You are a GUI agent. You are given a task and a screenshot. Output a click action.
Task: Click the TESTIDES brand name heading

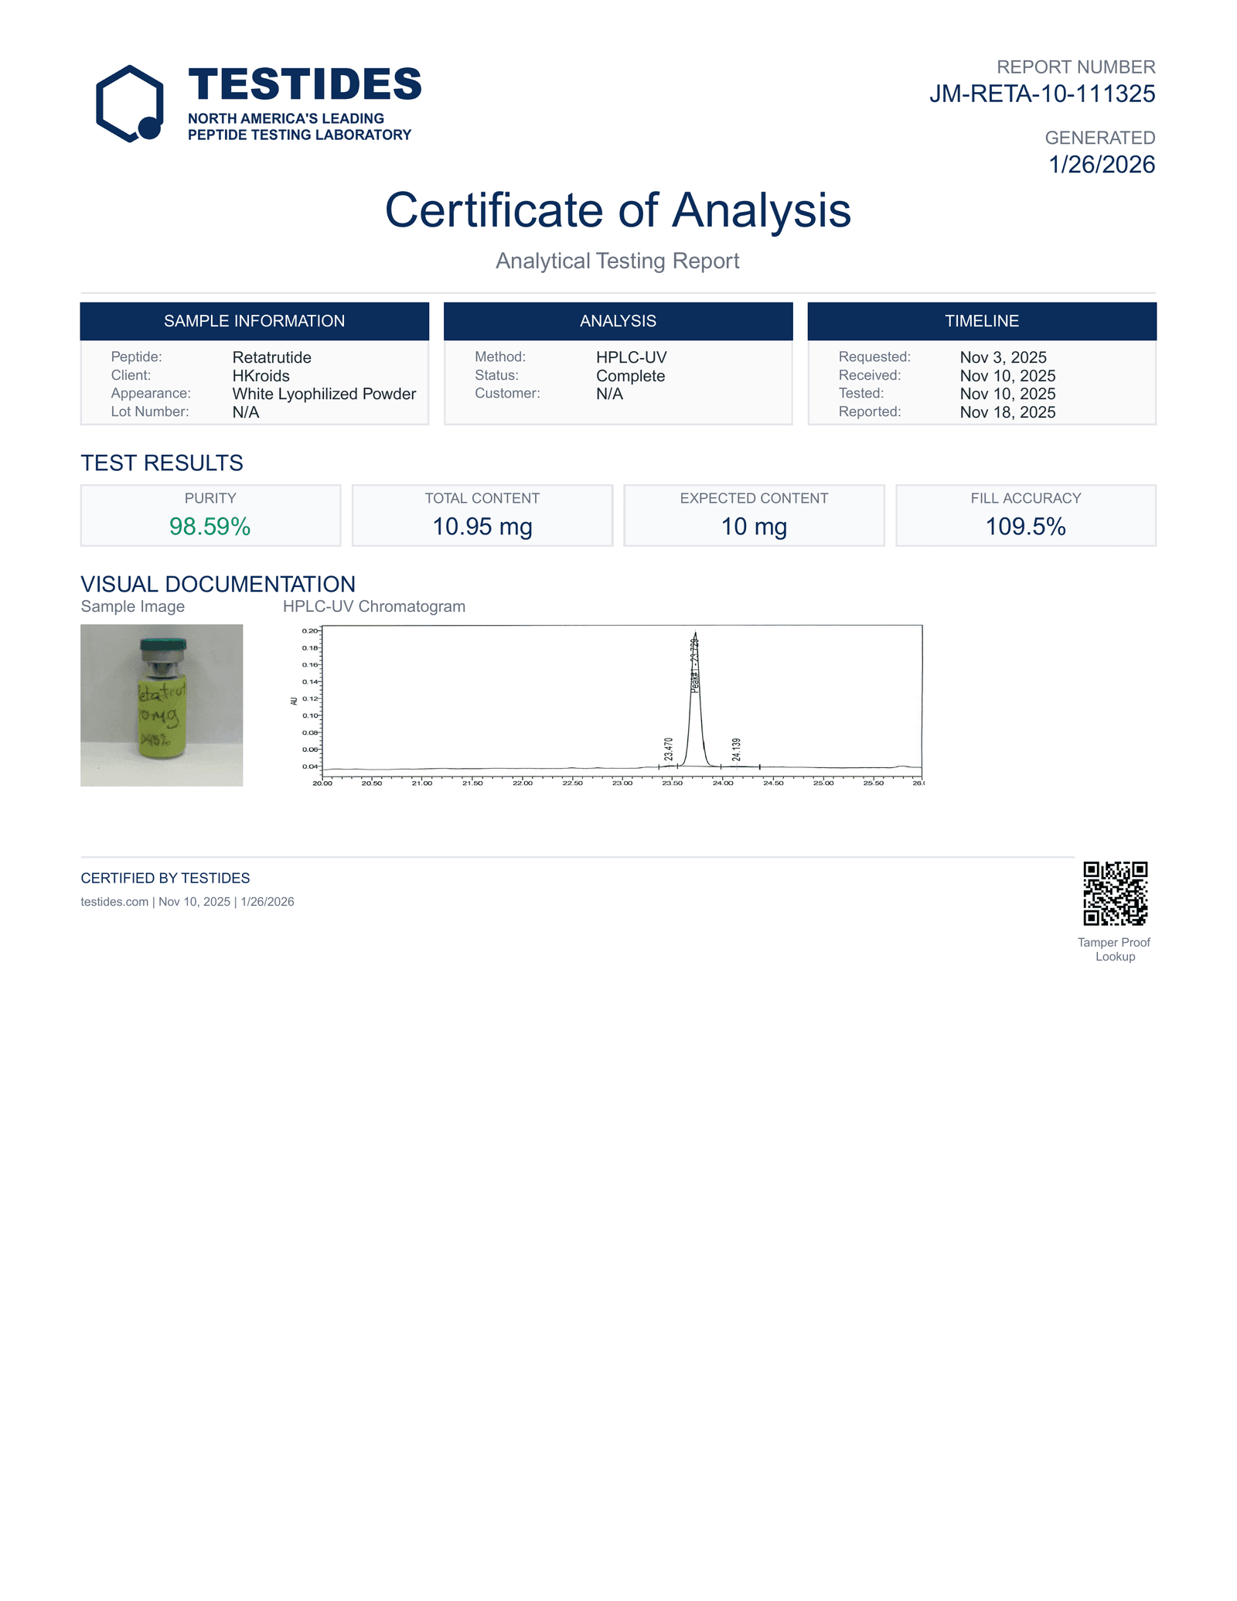coord(305,84)
